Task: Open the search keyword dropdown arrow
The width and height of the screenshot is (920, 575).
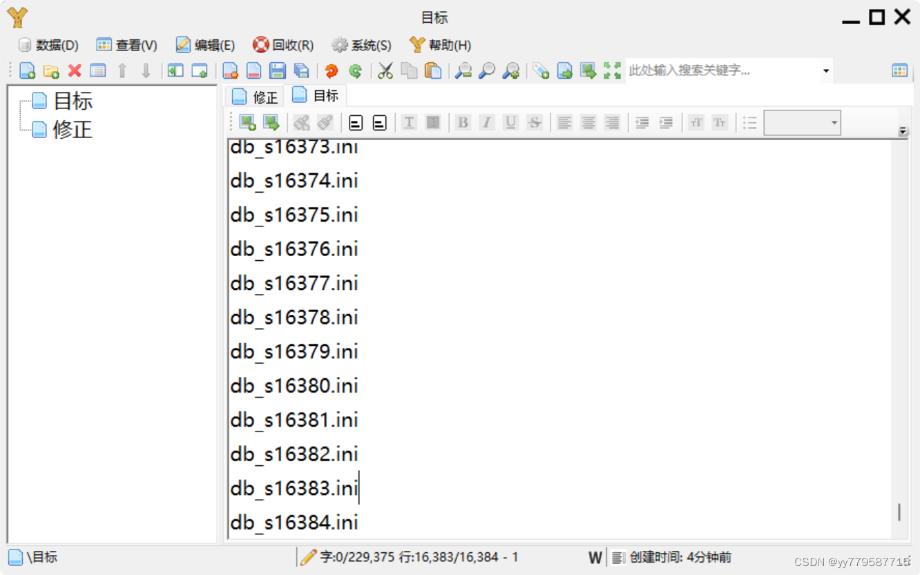Action: tap(826, 70)
